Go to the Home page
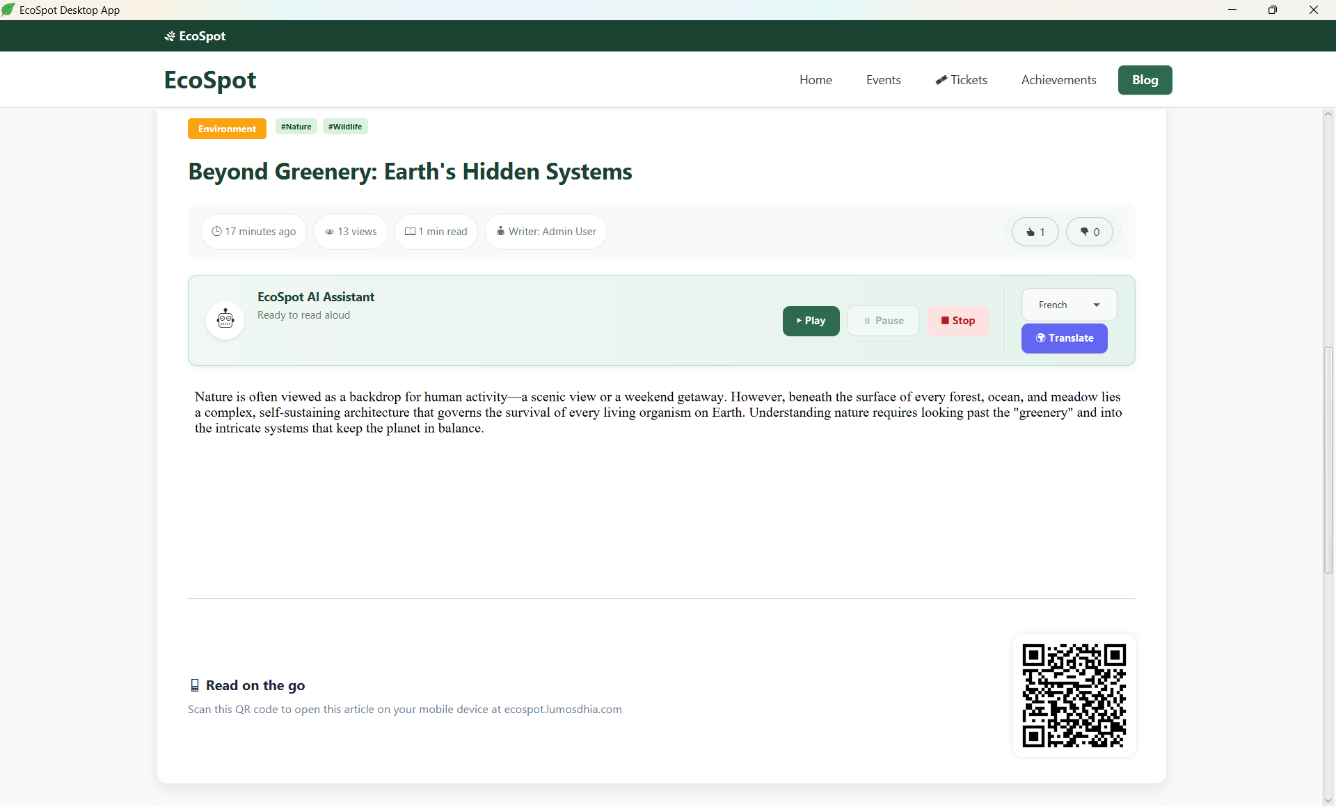 point(816,80)
